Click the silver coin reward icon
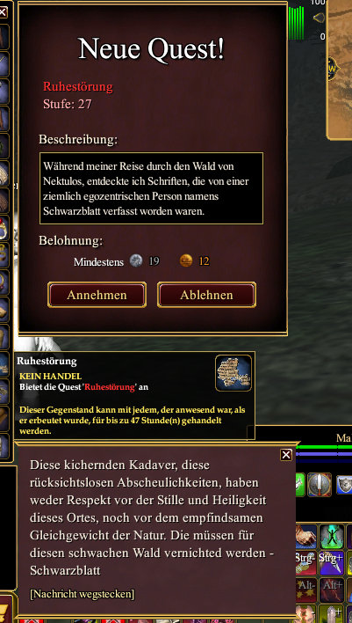 pos(136,260)
